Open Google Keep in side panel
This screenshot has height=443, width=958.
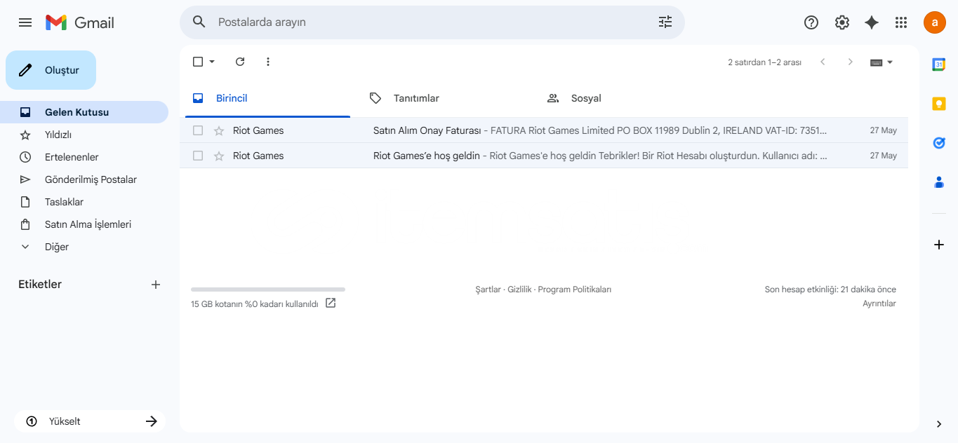(x=938, y=104)
